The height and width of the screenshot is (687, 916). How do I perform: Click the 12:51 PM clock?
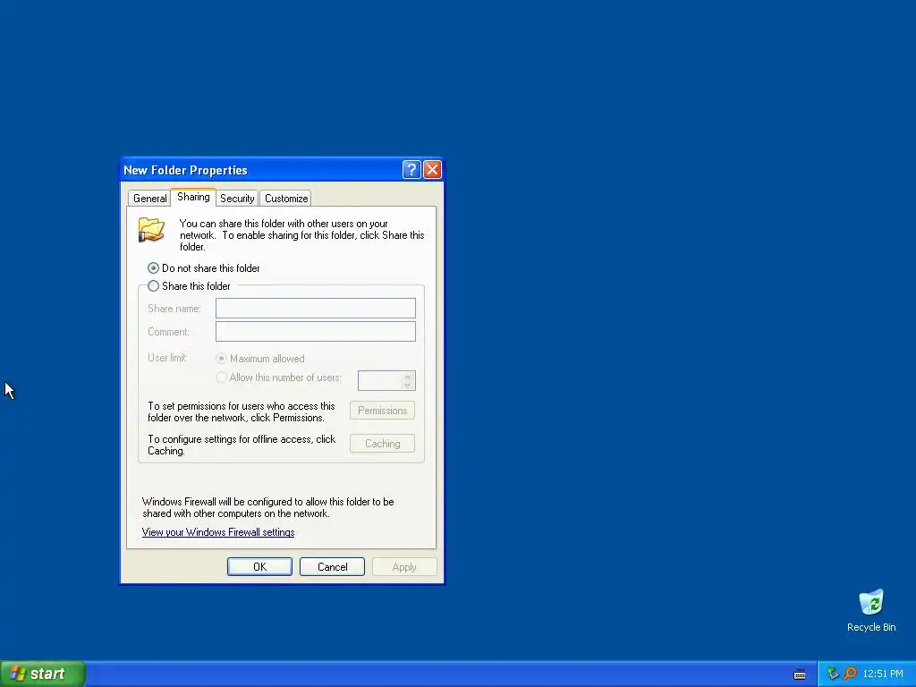coord(883,674)
